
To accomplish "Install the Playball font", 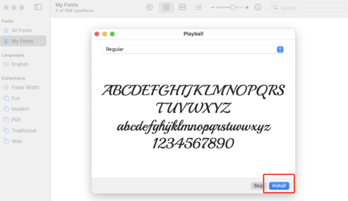I will [x=279, y=185].
